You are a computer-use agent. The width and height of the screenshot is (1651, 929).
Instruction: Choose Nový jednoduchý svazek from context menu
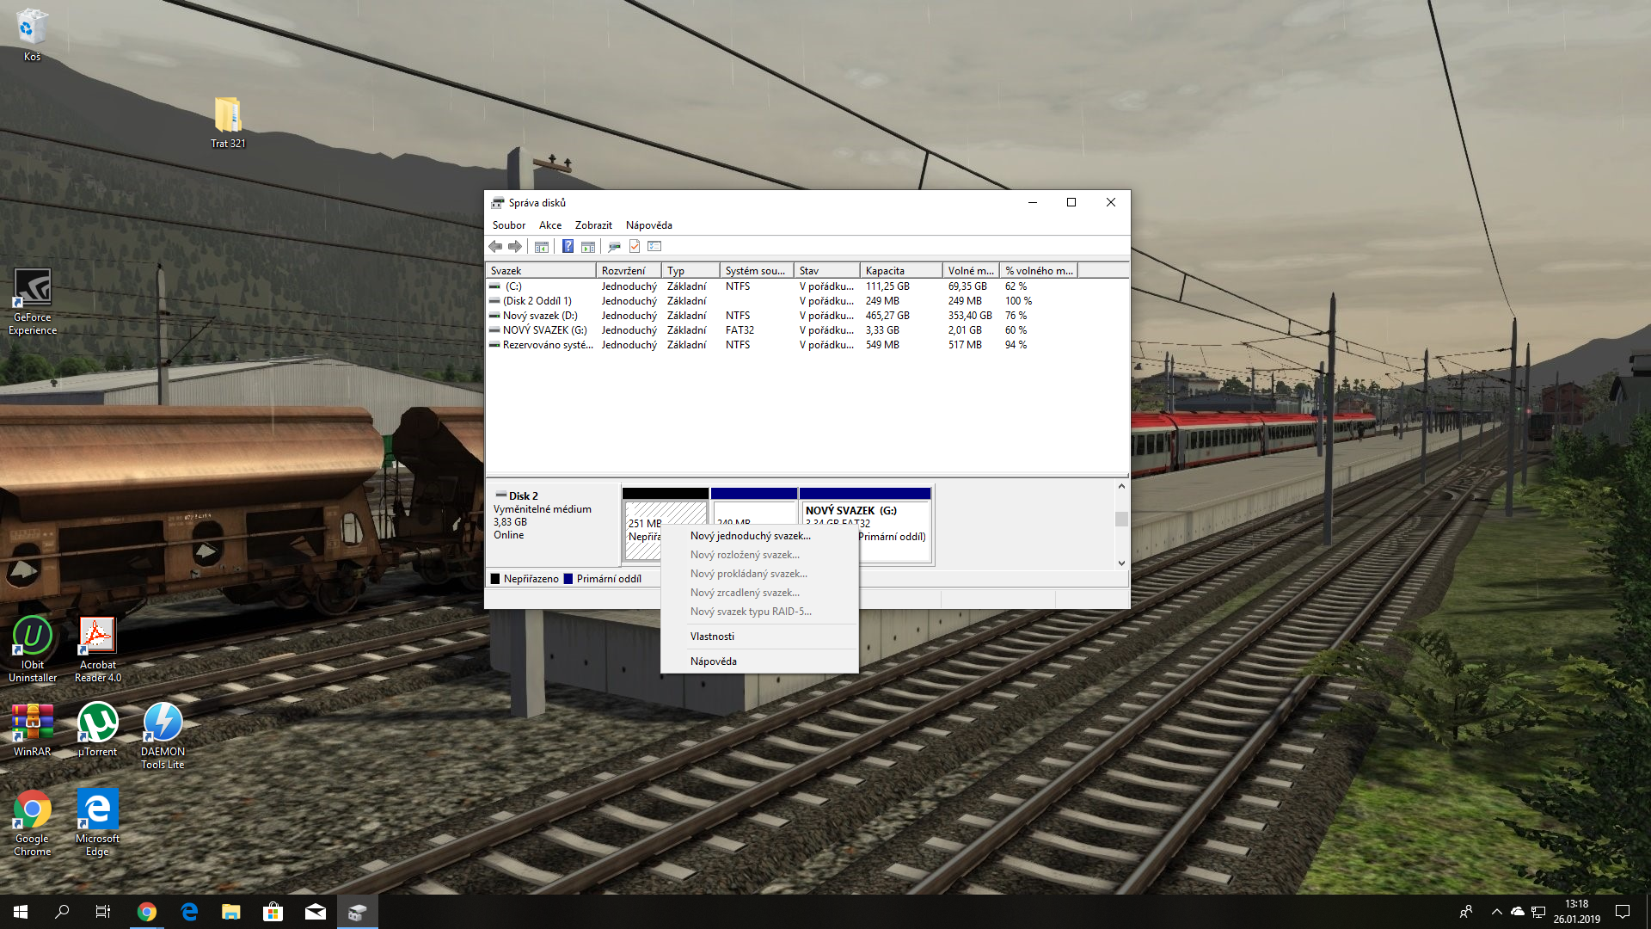pyautogui.click(x=750, y=536)
